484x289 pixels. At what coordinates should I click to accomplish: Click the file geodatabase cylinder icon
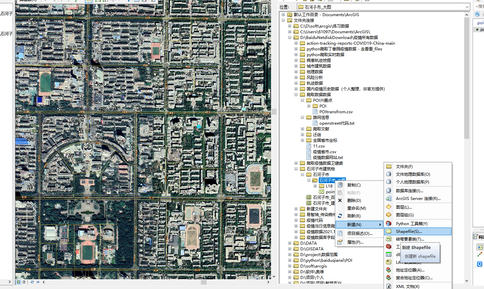pos(389,174)
